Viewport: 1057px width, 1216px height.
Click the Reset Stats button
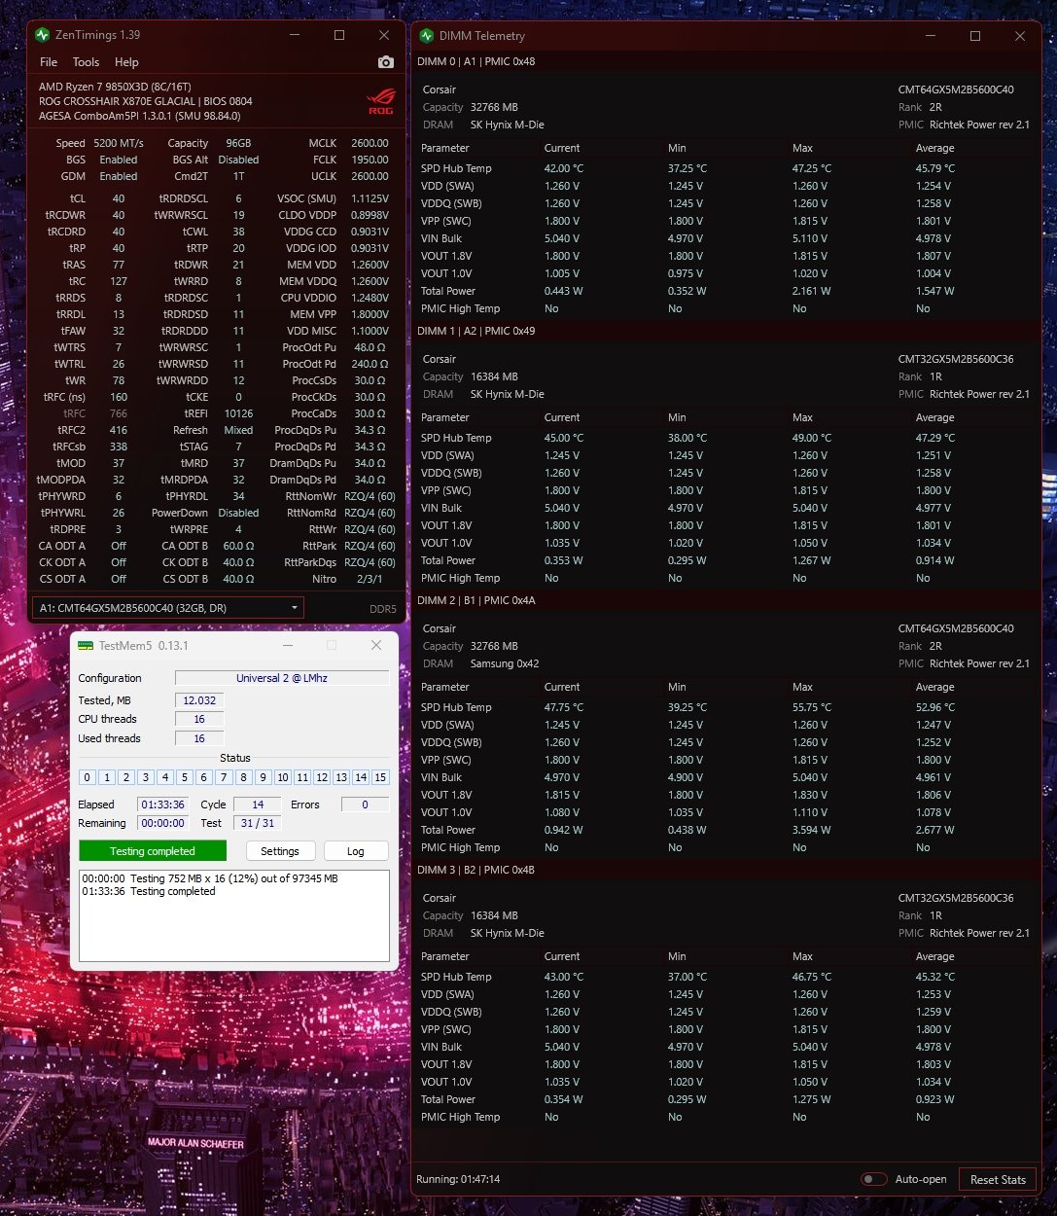(998, 1179)
